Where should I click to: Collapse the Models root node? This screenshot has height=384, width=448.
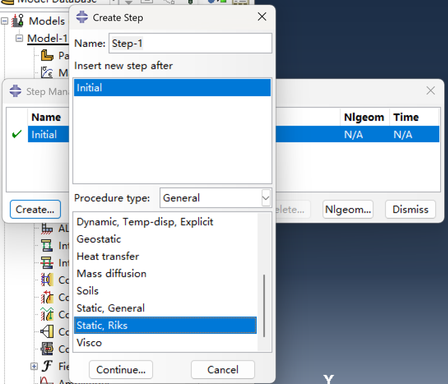tap(5, 21)
